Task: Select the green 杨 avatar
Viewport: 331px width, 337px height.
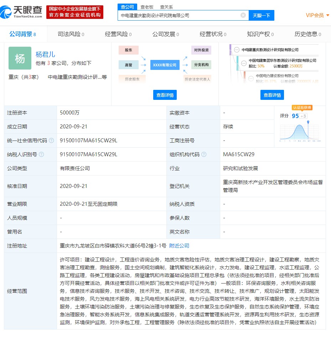Action: [20, 58]
